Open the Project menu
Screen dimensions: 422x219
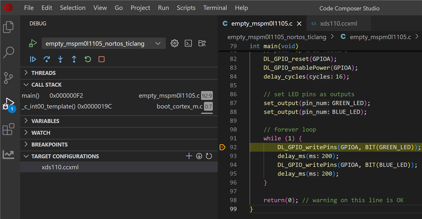140,8
